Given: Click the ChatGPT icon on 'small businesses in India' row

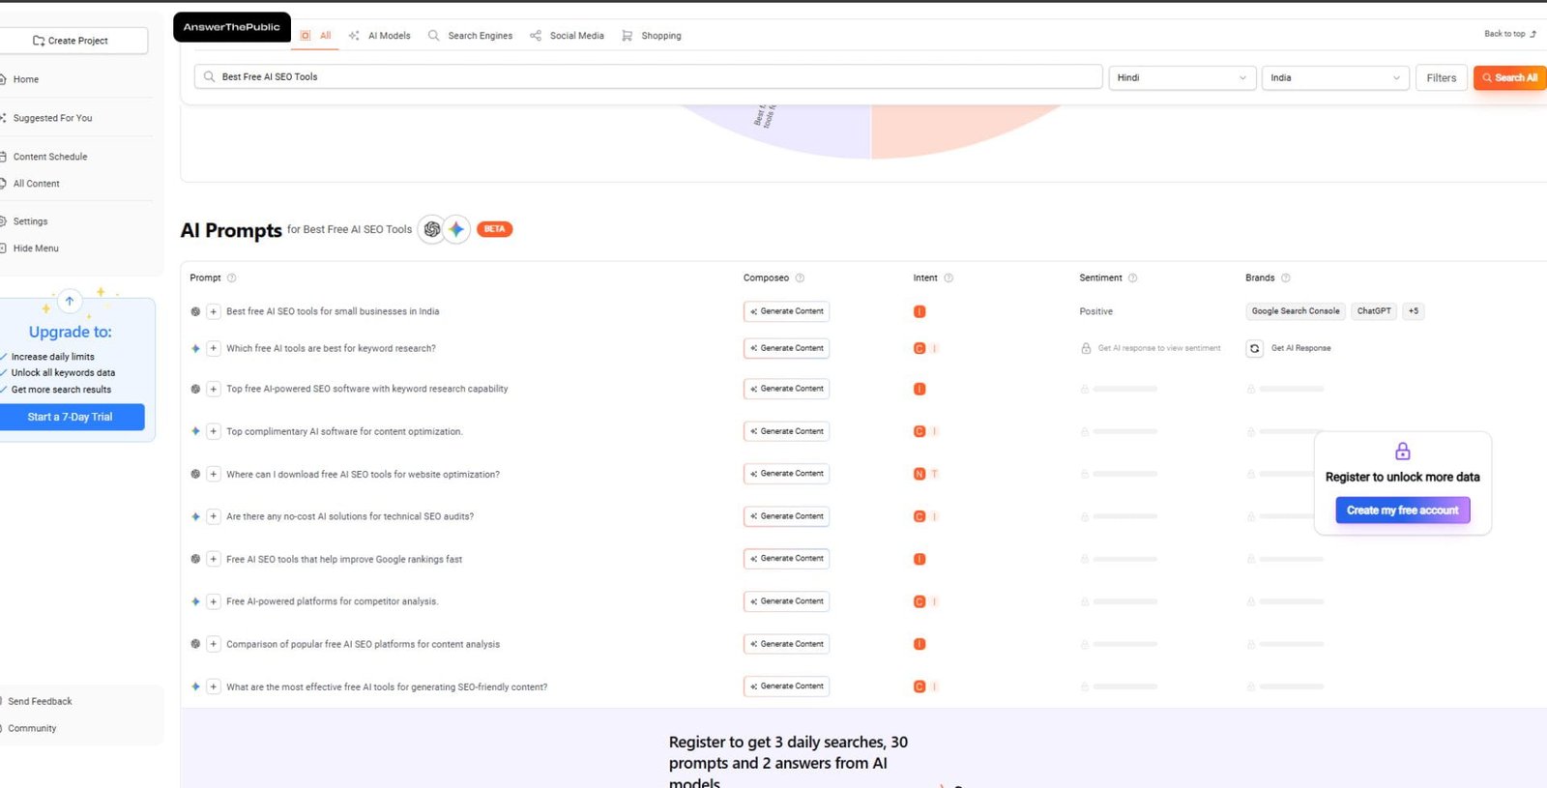Looking at the screenshot, I should pyautogui.click(x=195, y=311).
